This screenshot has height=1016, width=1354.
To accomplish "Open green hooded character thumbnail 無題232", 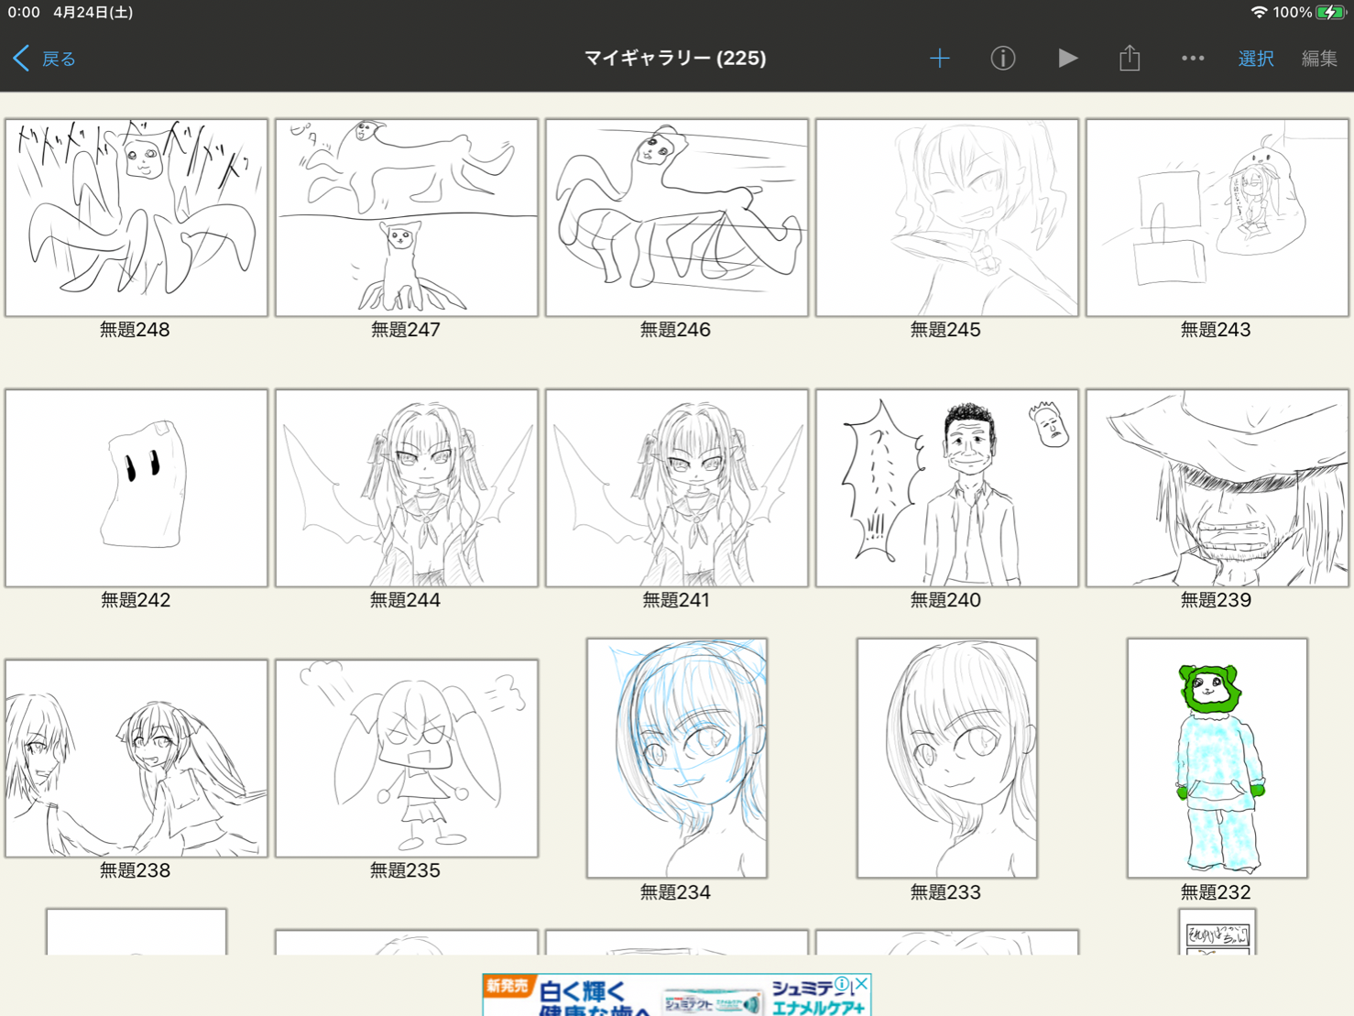I will [1218, 759].
